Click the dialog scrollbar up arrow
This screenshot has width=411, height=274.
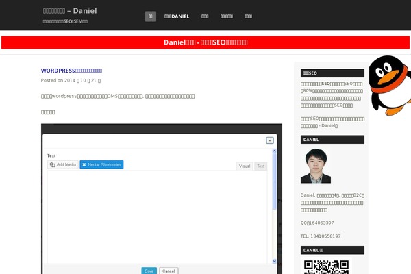coord(275,151)
